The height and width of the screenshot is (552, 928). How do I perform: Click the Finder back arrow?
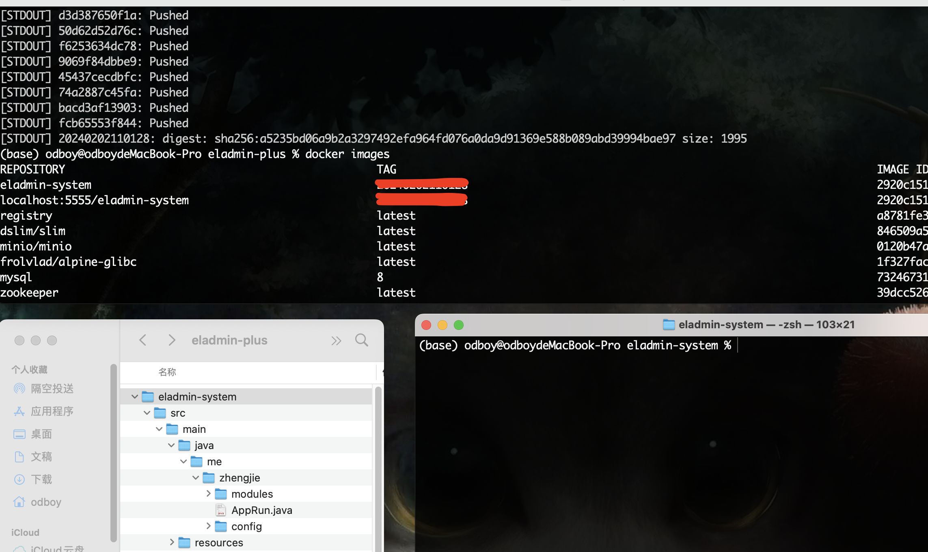coord(143,340)
